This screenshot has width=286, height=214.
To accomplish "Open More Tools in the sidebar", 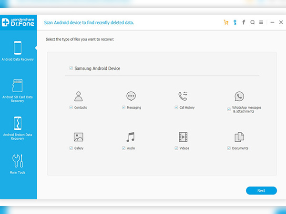I will (18, 164).
